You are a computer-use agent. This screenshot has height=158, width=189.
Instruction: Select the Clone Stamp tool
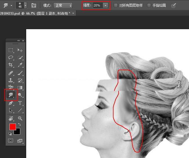point(11,81)
